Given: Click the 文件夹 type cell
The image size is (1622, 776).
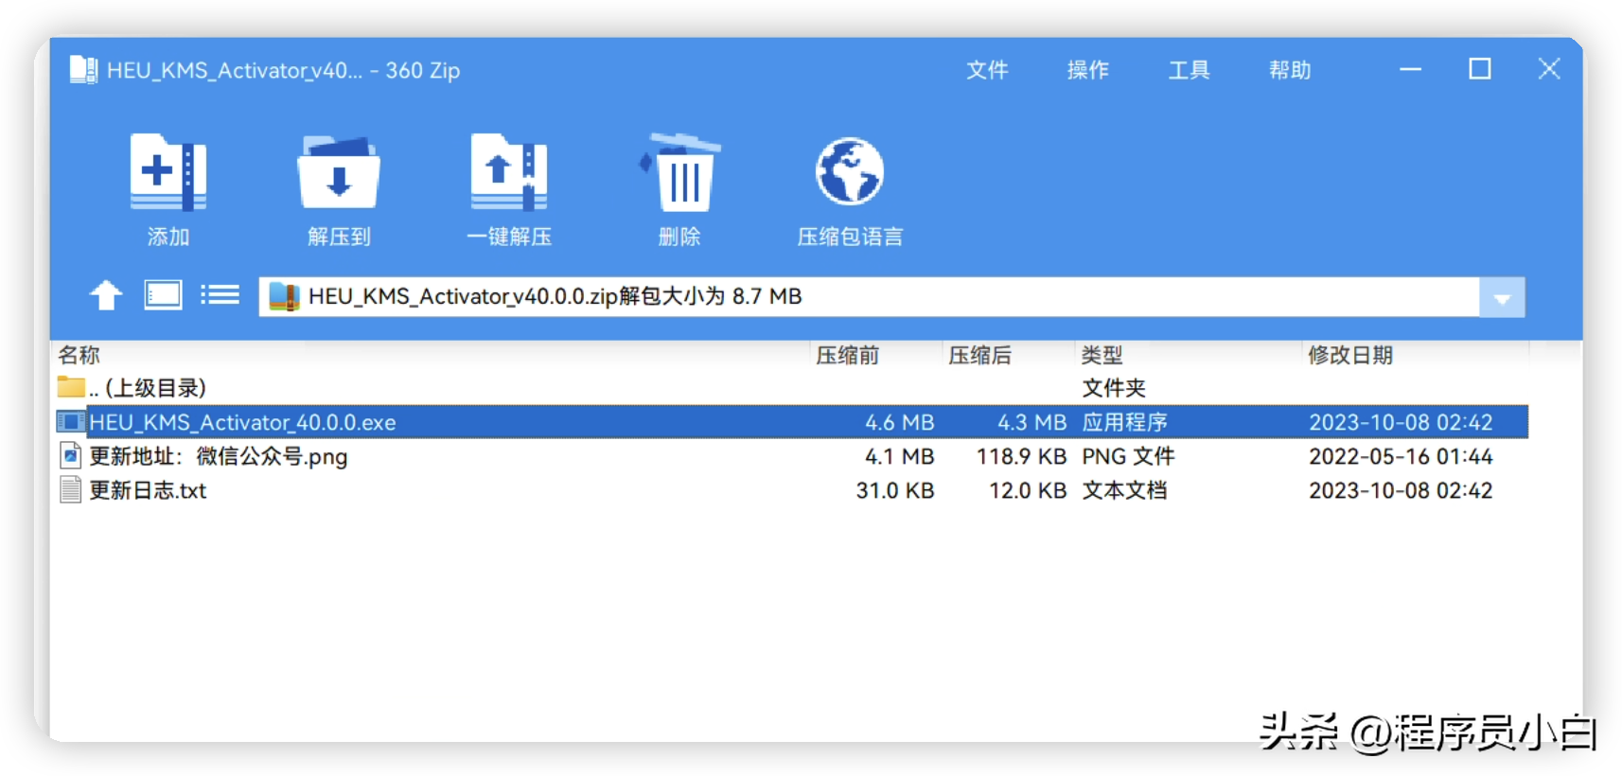Looking at the screenshot, I should [x=1114, y=387].
